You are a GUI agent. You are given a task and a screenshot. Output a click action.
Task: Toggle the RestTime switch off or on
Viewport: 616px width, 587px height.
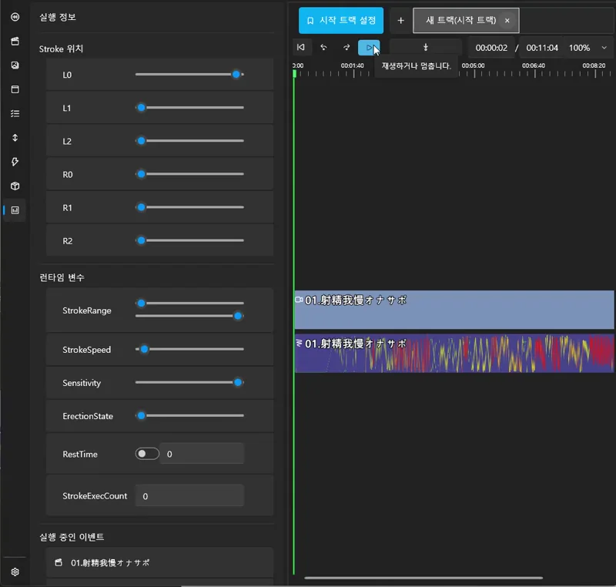point(146,454)
